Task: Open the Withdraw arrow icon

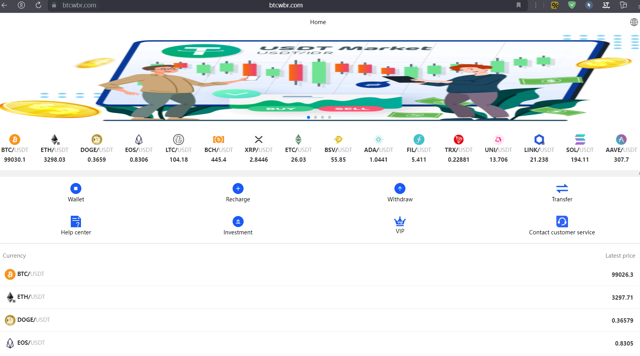Action: [400, 188]
